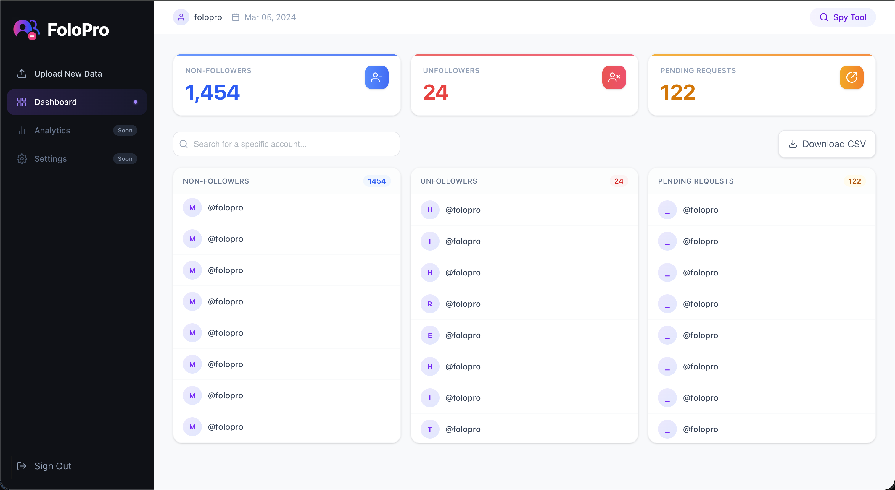Click the Spy Tool magnifier icon
The width and height of the screenshot is (895, 490).
tap(824, 17)
